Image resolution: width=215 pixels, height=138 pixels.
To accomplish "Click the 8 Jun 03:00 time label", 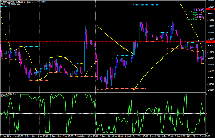I will [168, 136].
